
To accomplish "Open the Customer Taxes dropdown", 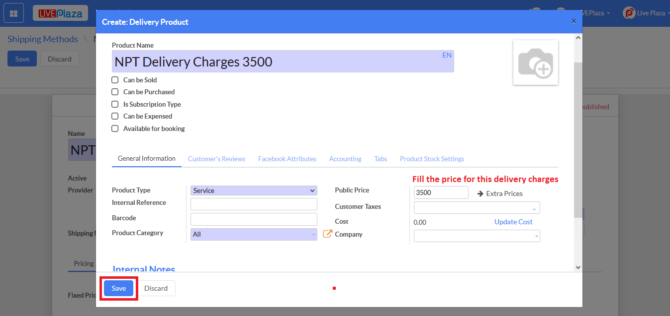I will click(477, 207).
